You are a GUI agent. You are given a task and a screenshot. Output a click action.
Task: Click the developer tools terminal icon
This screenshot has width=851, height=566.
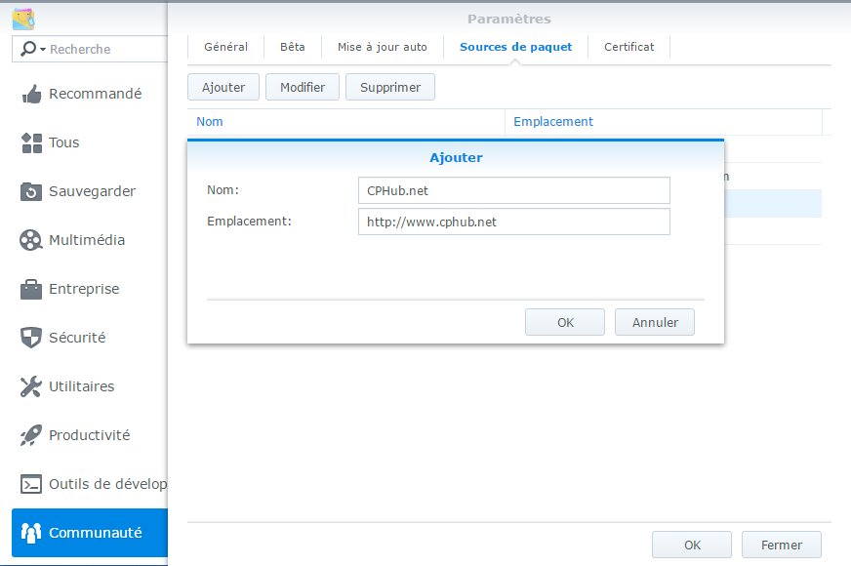tap(31, 484)
